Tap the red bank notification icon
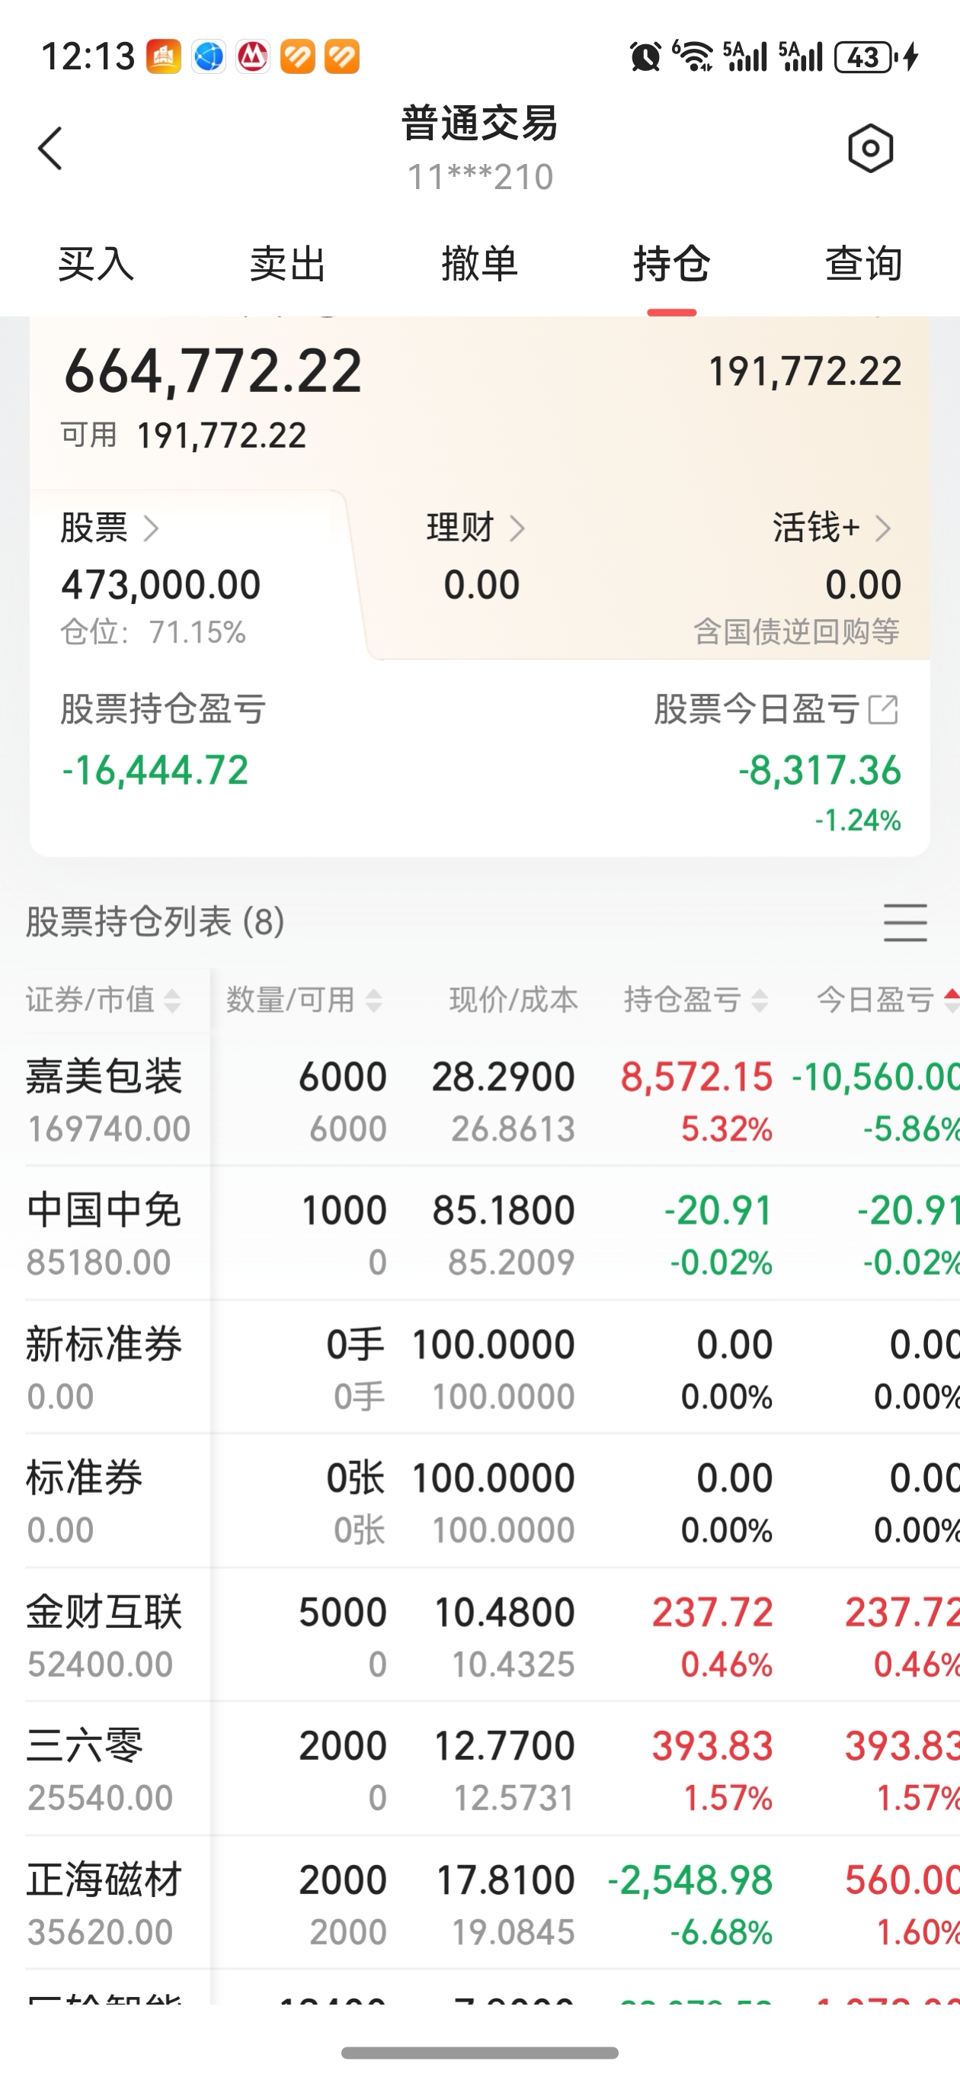The width and height of the screenshot is (960, 2074). point(253,57)
